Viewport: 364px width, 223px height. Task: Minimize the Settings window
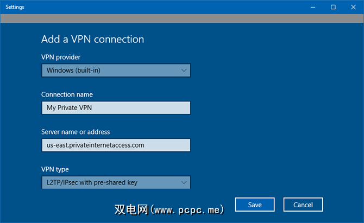(x=313, y=7)
